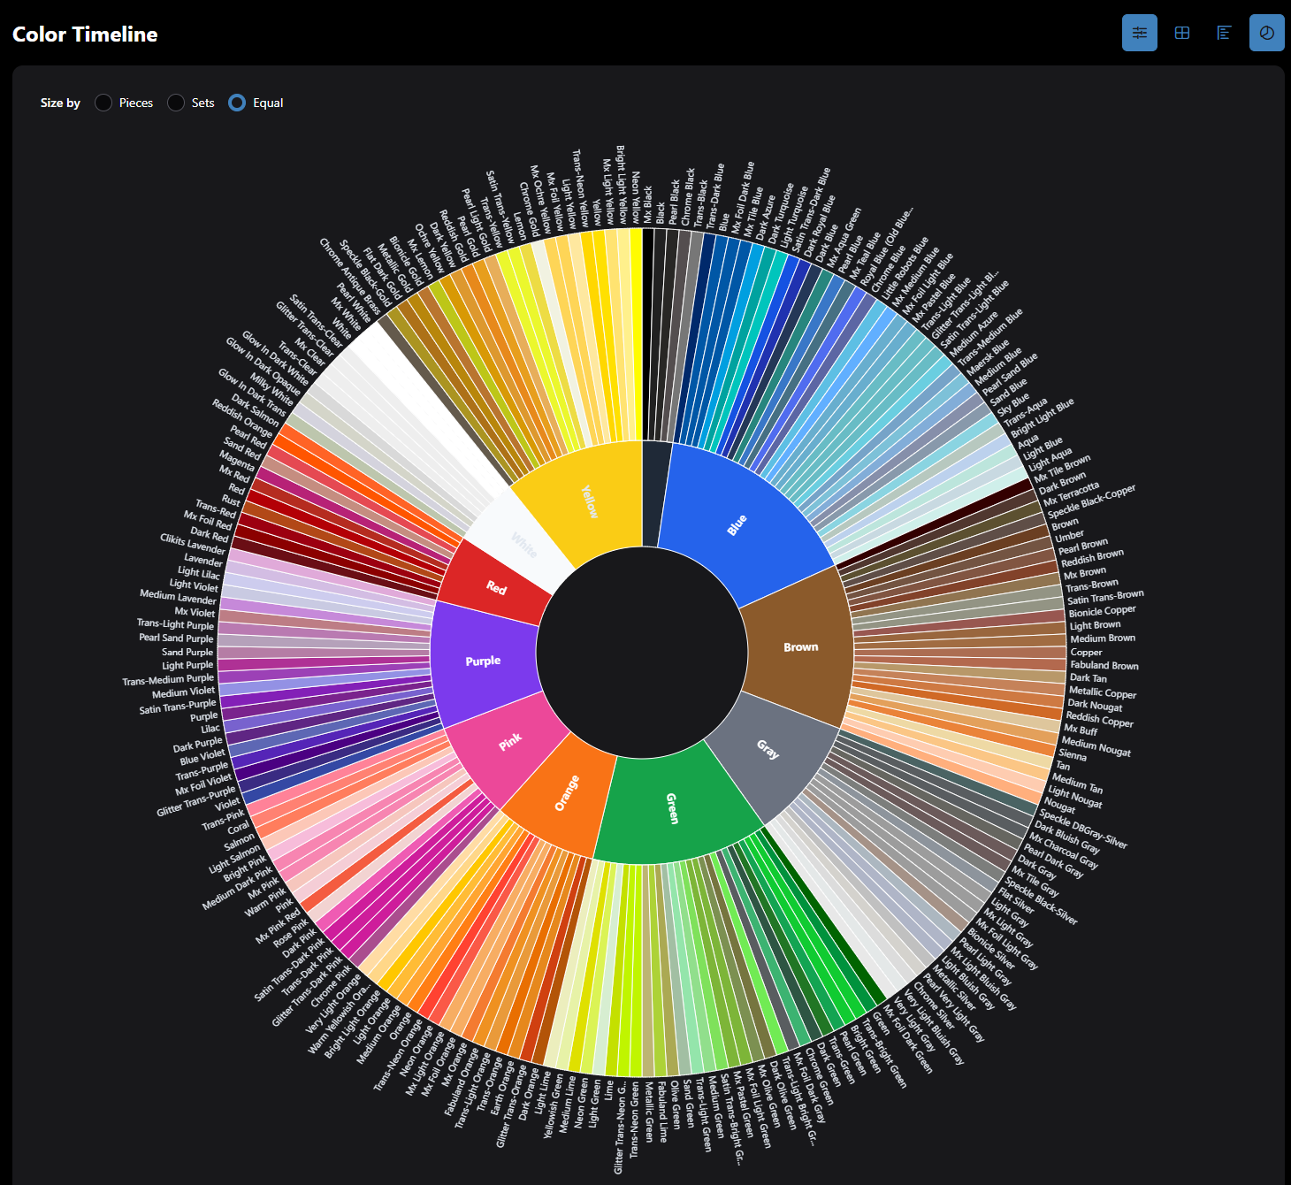Click the 'Dark Nougat' outer label
This screenshot has width=1291, height=1185.
(x=1095, y=705)
